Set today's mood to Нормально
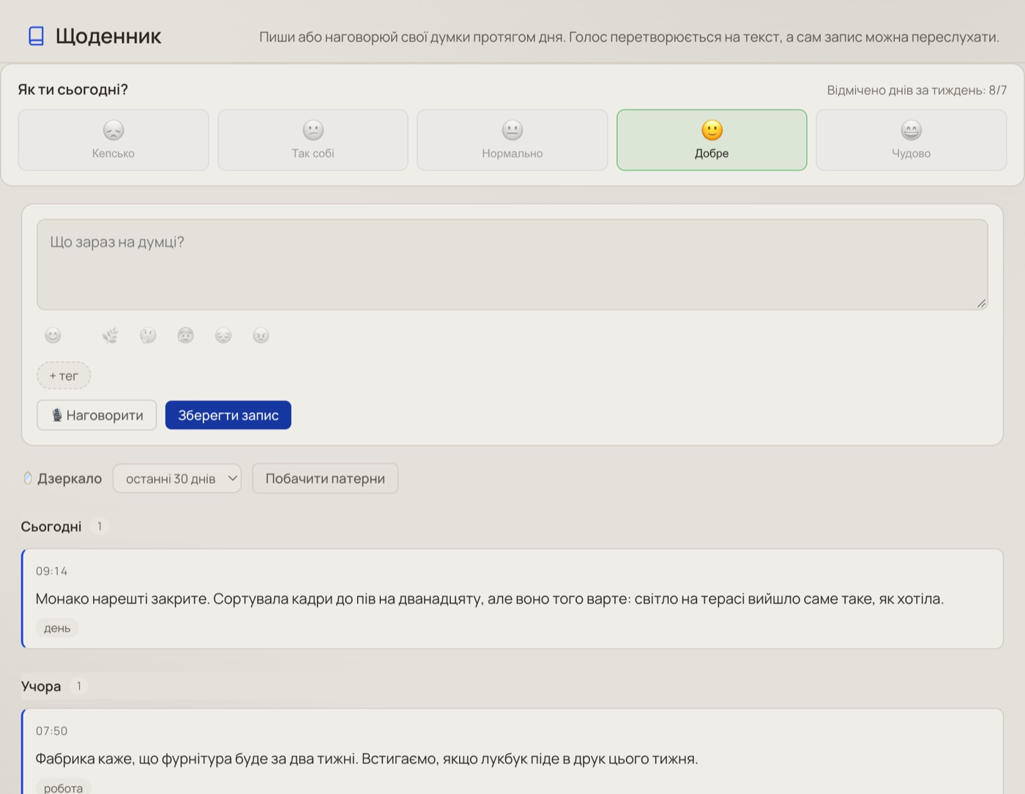This screenshot has width=1025, height=794. point(512,140)
